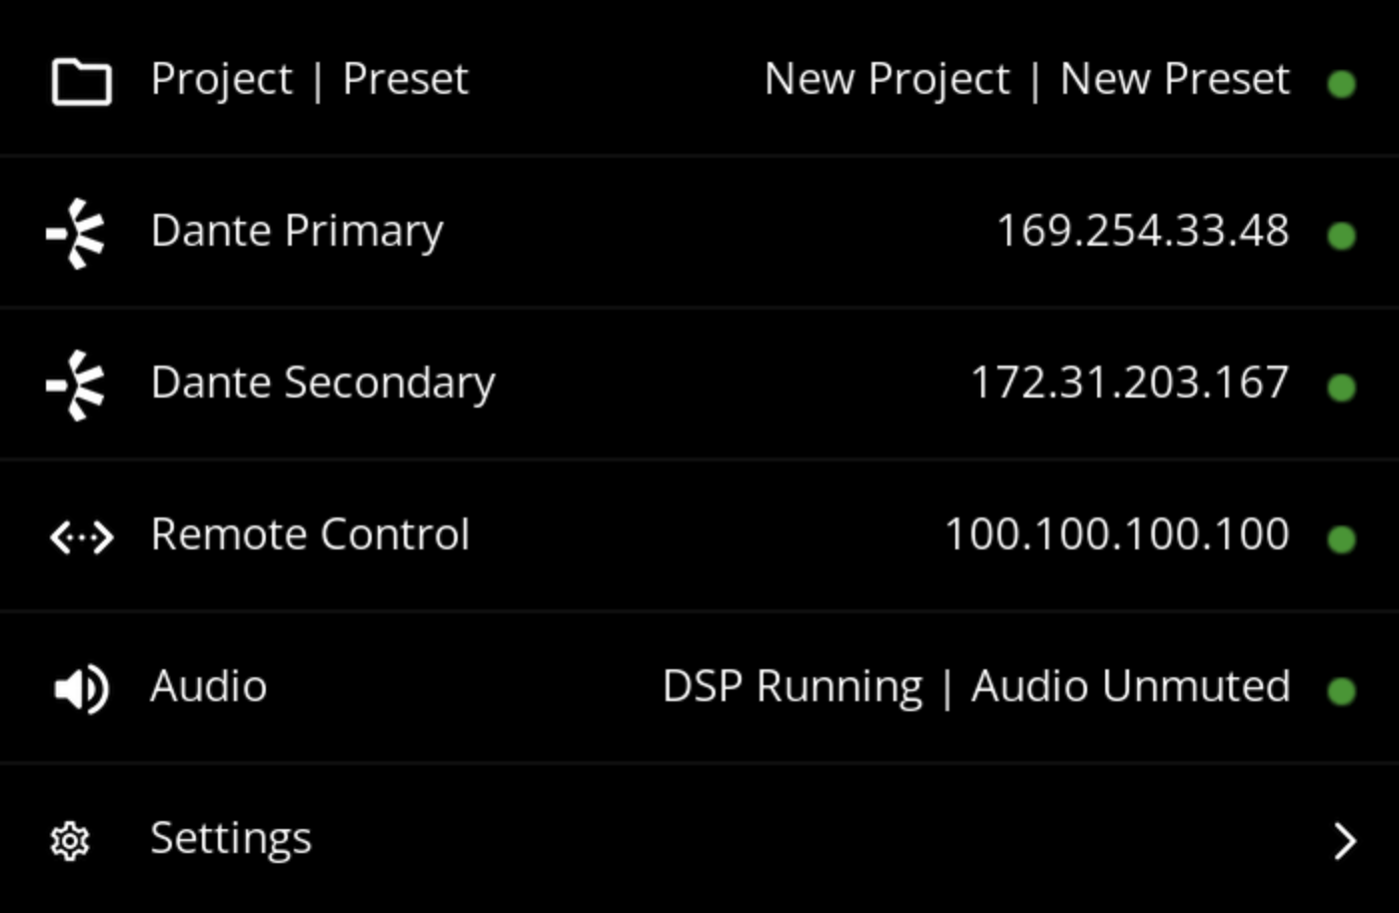
Task: Click the Dante Secondary green status indicator
Action: [x=1341, y=388]
